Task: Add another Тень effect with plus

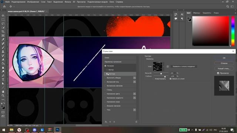Action: (x=134, y=110)
